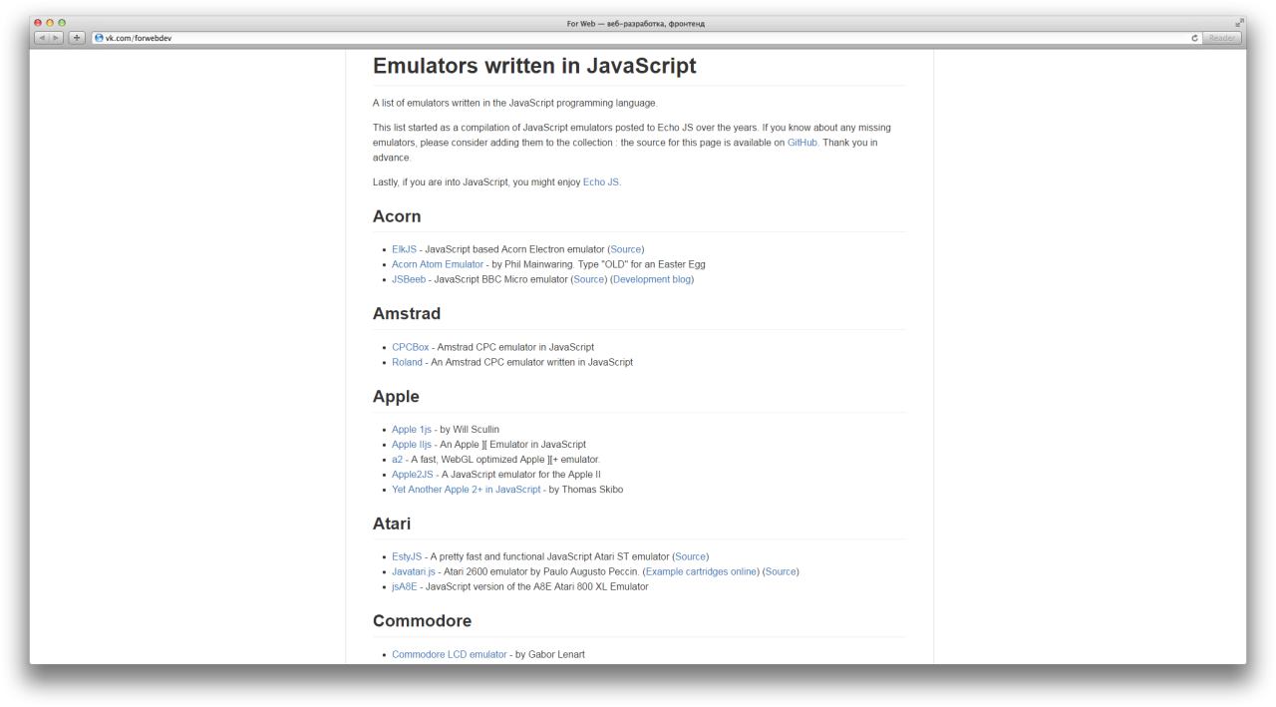Click the Amstrad section heading
1276x707 pixels.
[x=407, y=314]
